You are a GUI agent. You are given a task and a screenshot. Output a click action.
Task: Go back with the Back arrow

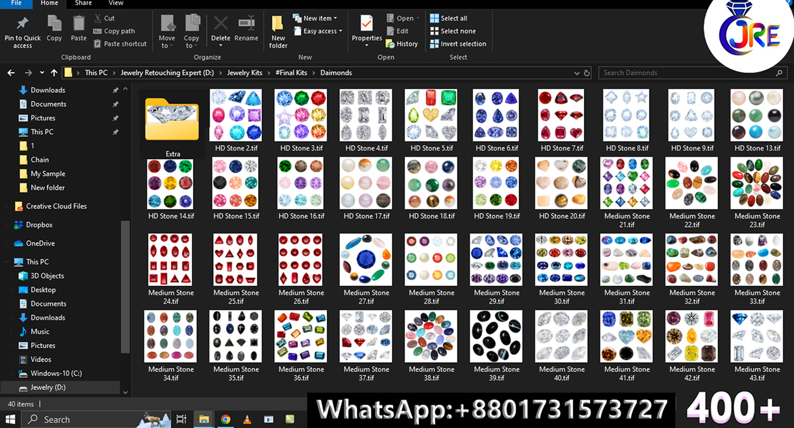[x=11, y=73]
